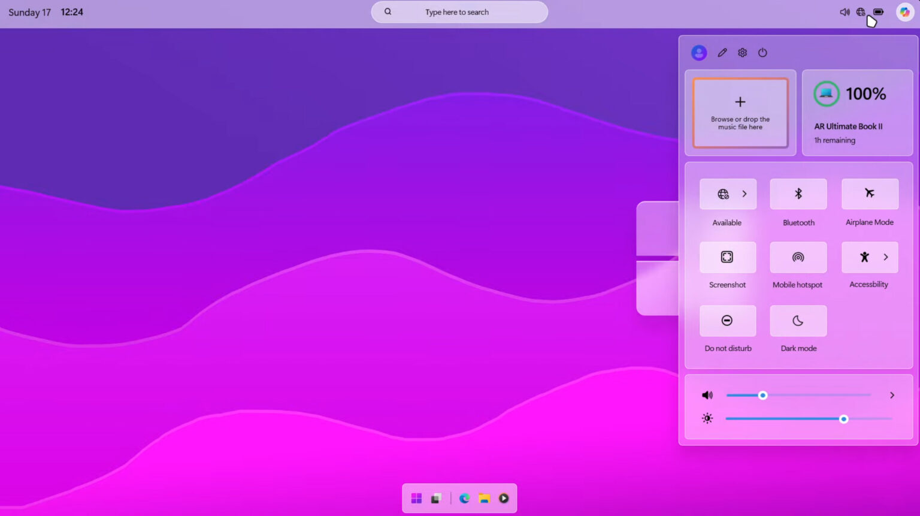This screenshot has height=516, width=920.
Task: Open the Start menu from the dock
Action: [416, 499]
